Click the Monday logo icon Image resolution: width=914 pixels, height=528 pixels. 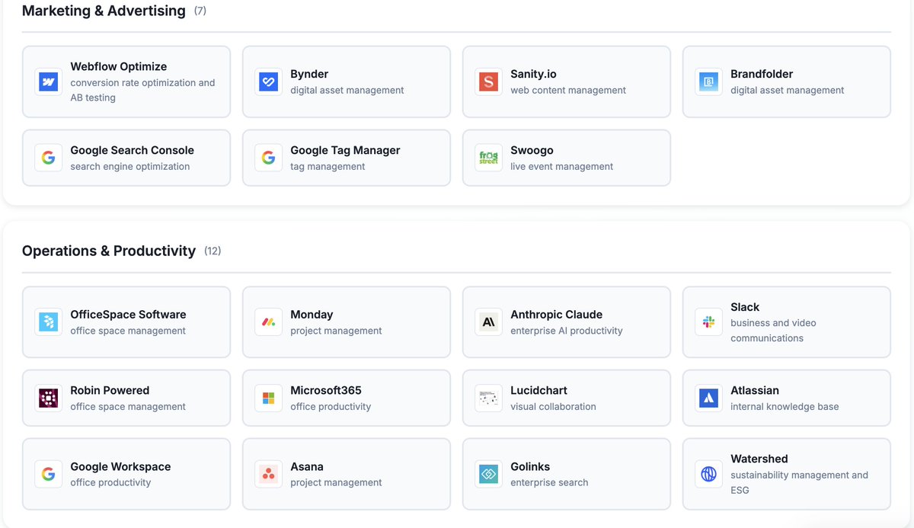(x=269, y=322)
